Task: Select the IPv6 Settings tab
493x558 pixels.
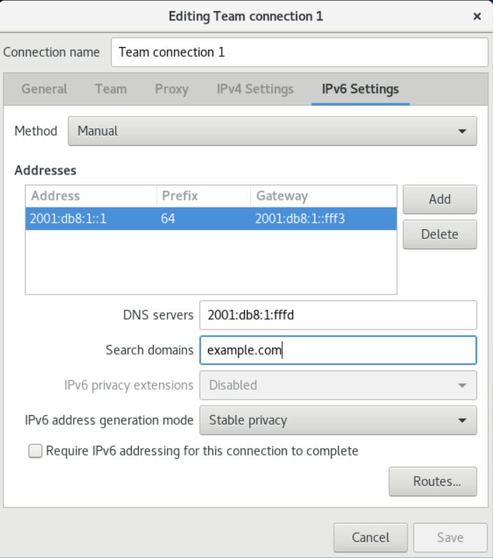Action: point(360,89)
